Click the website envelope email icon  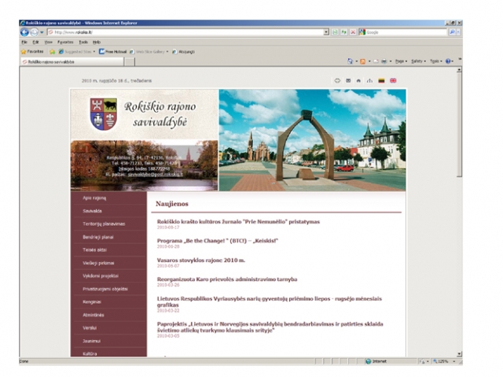point(348,80)
